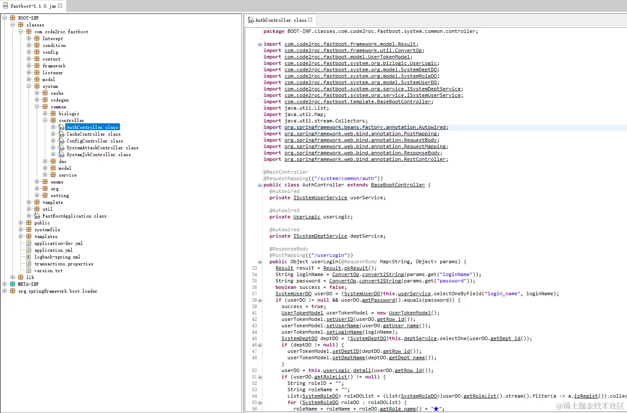Viewport: 627px width, 413px height.
Task: Click the class icon beside SystemJobController.class
Action: (x=61, y=155)
